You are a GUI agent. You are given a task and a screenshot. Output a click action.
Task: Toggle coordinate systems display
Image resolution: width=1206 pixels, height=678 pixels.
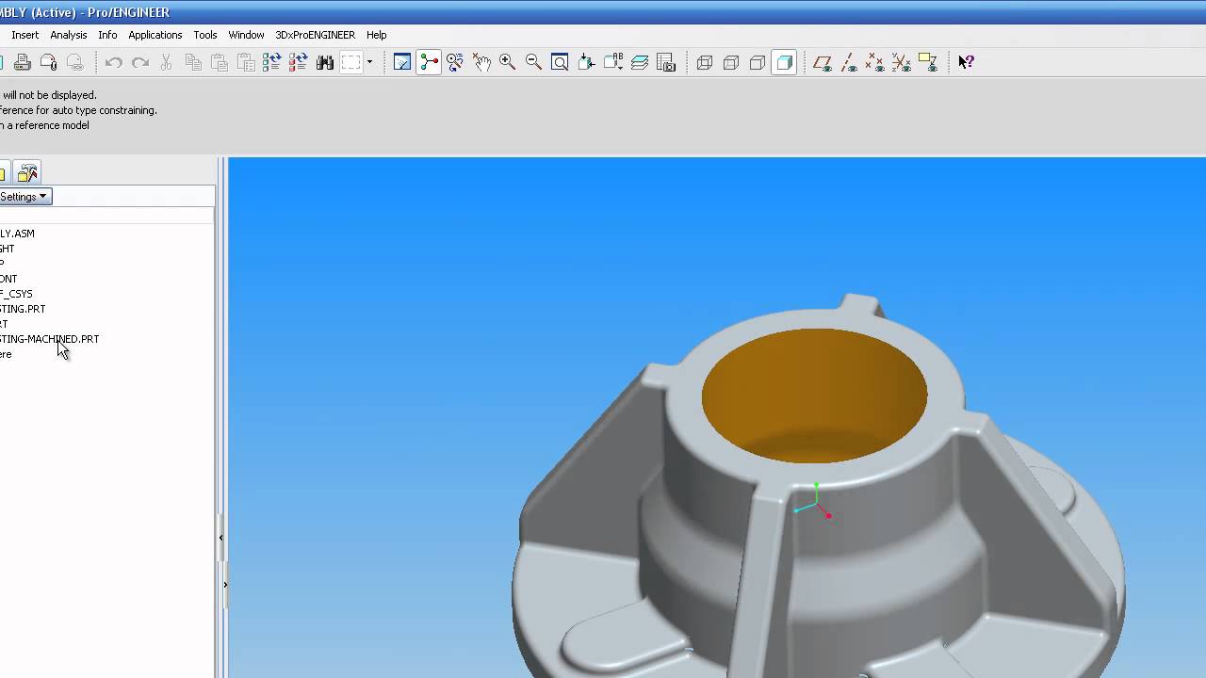[x=901, y=62]
